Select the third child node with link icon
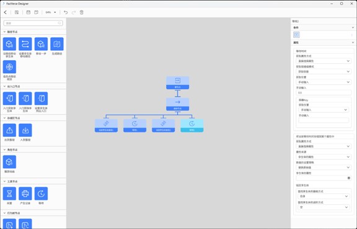The width and height of the screenshot is (357, 229). click(x=163, y=126)
